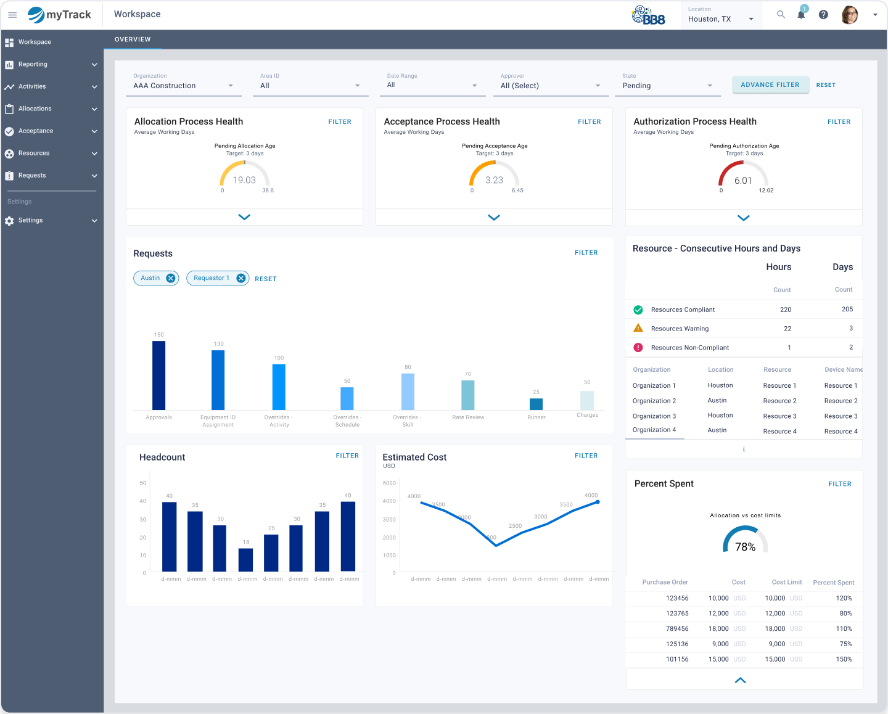This screenshot has width=888, height=714.
Task: Expand the Allocation Process Health card
Action: (244, 217)
